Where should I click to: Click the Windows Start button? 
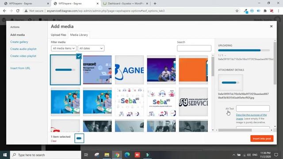5,155
